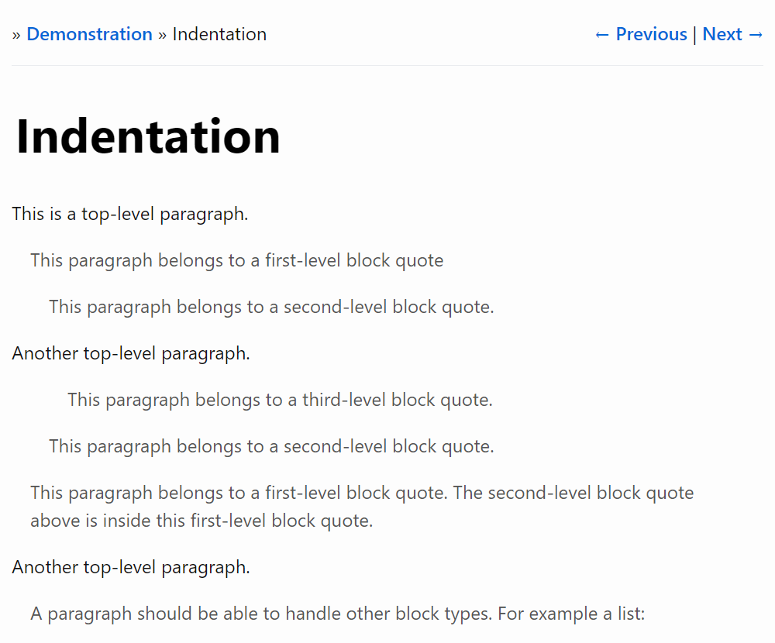Click "Another top-level paragraph." below two-line quote
The height and width of the screenshot is (643, 775).
(x=131, y=567)
